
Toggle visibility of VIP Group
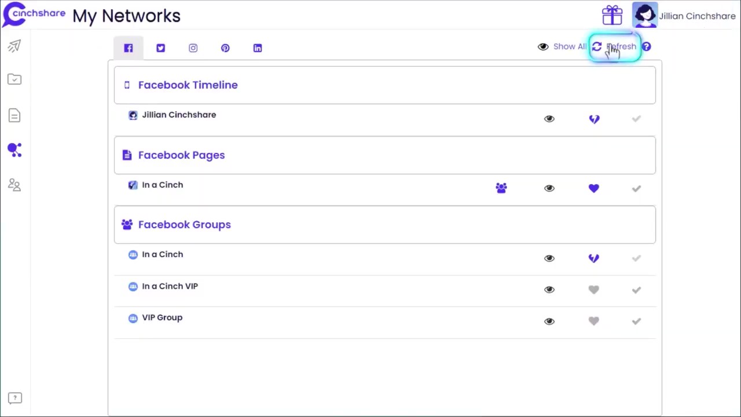(x=549, y=321)
